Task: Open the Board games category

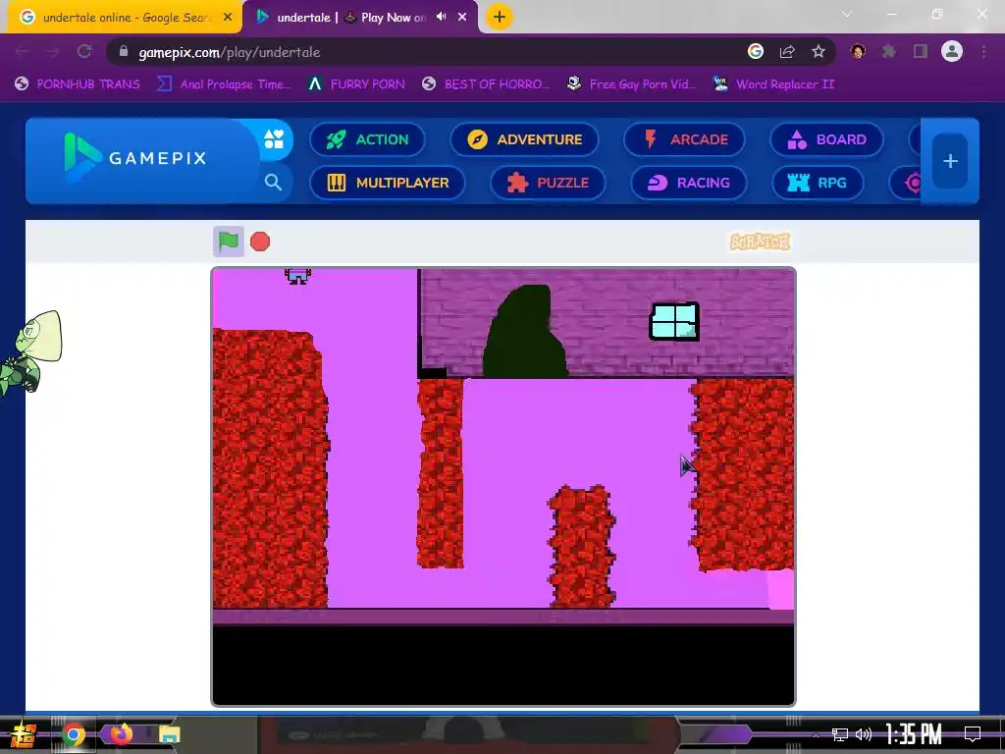Action: click(826, 139)
